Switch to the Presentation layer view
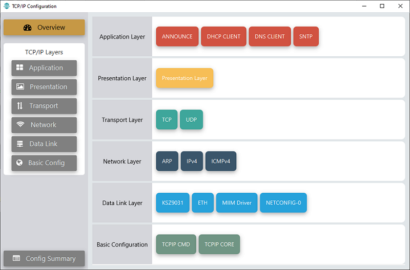Screen dimensions: 410x270 [x=44, y=87]
